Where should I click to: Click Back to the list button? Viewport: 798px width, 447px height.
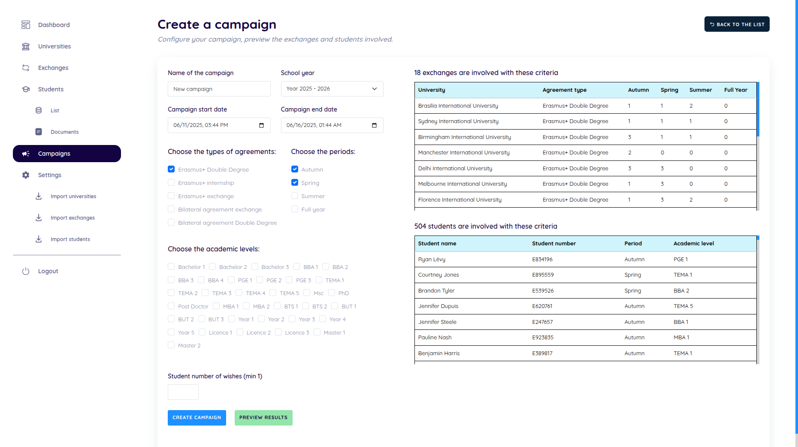click(x=737, y=24)
